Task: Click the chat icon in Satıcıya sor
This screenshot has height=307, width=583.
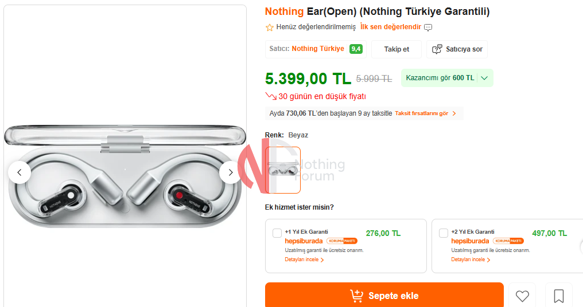Action: tap(437, 49)
